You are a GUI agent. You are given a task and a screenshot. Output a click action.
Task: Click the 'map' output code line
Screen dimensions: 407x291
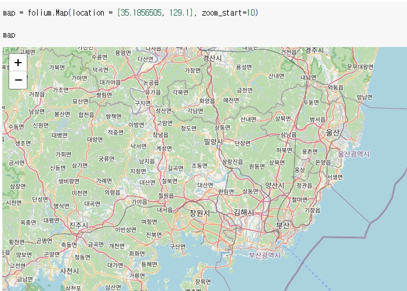tap(9, 35)
